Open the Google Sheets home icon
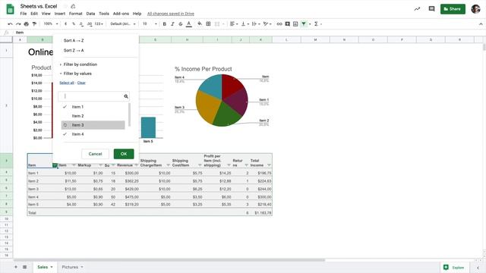The image size is (486, 273). click(x=10, y=9)
